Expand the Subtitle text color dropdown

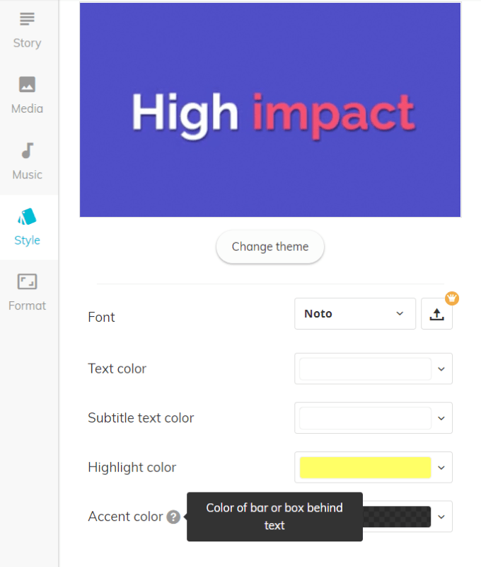(x=441, y=418)
